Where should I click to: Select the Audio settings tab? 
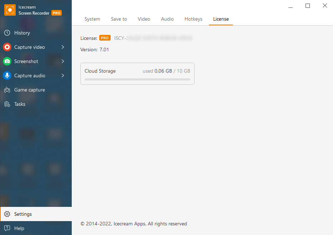click(167, 19)
